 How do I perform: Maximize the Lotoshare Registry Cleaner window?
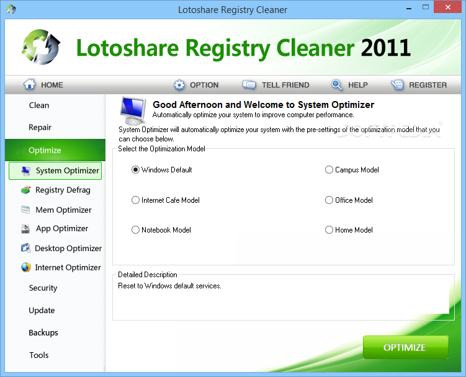pos(426,7)
